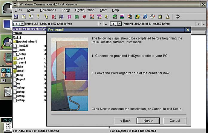
Task: Go to root with left panel backslash button
Action: coord(100,24)
